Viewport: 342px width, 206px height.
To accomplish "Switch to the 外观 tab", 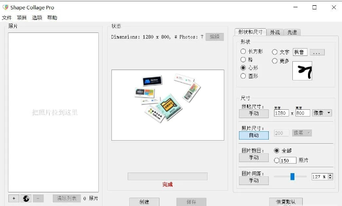I will pos(275,32).
